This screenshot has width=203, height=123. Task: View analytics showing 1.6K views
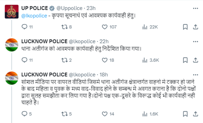(150, 114)
